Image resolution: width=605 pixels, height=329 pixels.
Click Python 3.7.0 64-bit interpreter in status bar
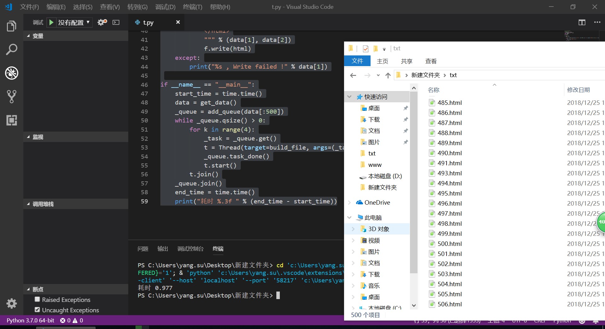coord(31,320)
